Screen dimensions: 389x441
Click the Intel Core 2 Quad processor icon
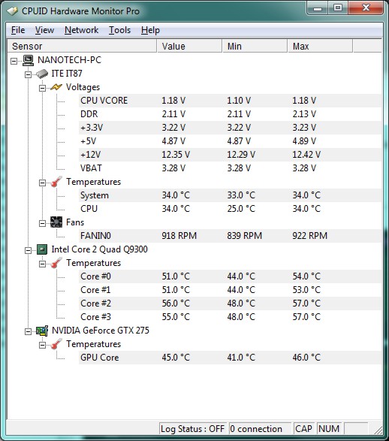click(42, 249)
